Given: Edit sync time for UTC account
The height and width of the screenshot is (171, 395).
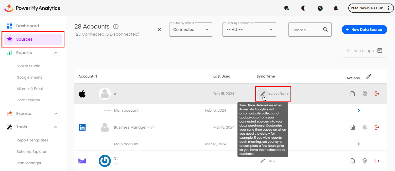Looking at the screenshot, I should click(x=263, y=161).
